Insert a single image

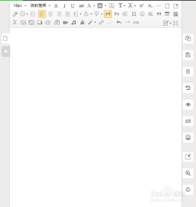click(x=23, y=22)
